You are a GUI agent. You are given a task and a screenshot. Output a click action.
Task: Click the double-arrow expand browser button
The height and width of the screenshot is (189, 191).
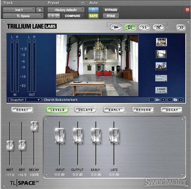coord(181,27)
